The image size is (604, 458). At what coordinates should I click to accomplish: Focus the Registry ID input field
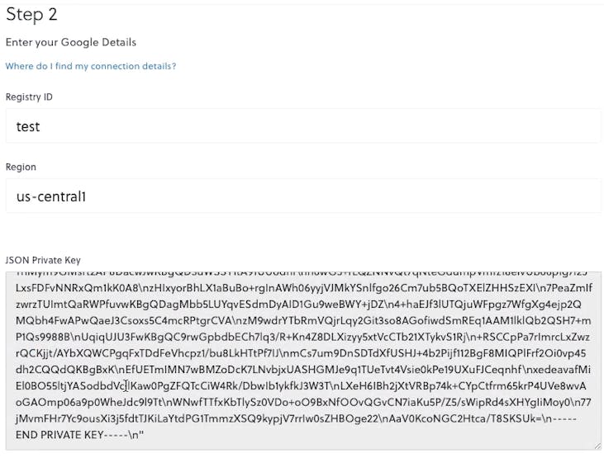[x=303, y=126]
